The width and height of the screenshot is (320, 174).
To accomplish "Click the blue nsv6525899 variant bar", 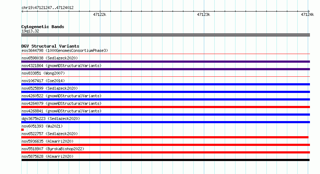I will [165, 92].
